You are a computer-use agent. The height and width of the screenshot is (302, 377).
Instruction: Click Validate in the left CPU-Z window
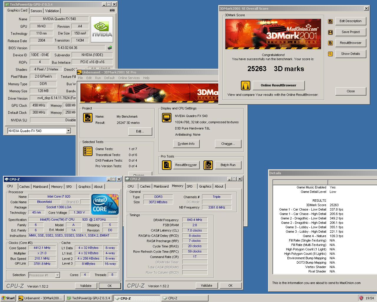tap(86, 286)
